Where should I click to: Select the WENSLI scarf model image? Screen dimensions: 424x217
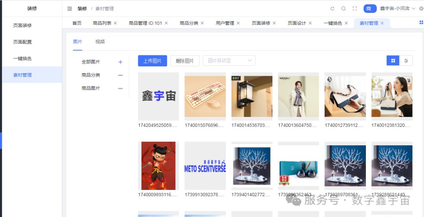coord(298,96)
